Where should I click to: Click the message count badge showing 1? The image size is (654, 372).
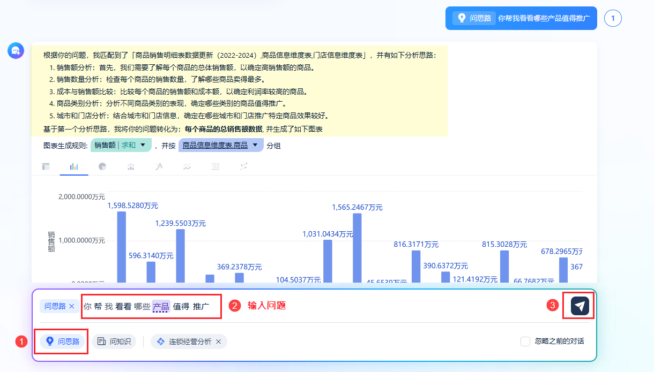[613, 19]
